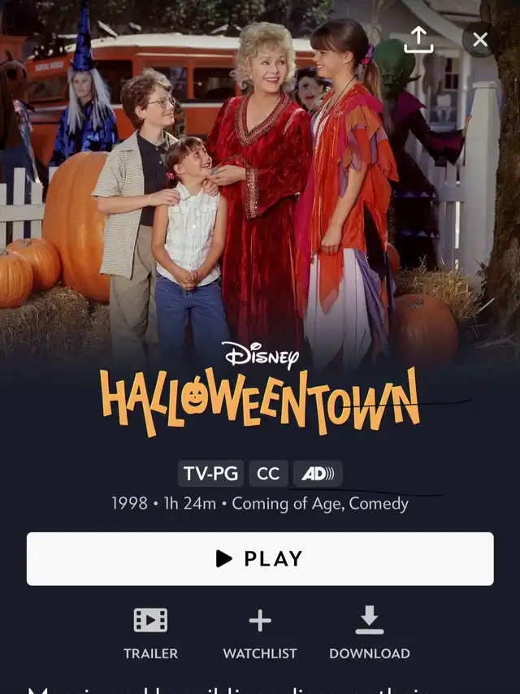
Task: Tap the 1h 24m runtime text
Action: click(x=190, y=504)
